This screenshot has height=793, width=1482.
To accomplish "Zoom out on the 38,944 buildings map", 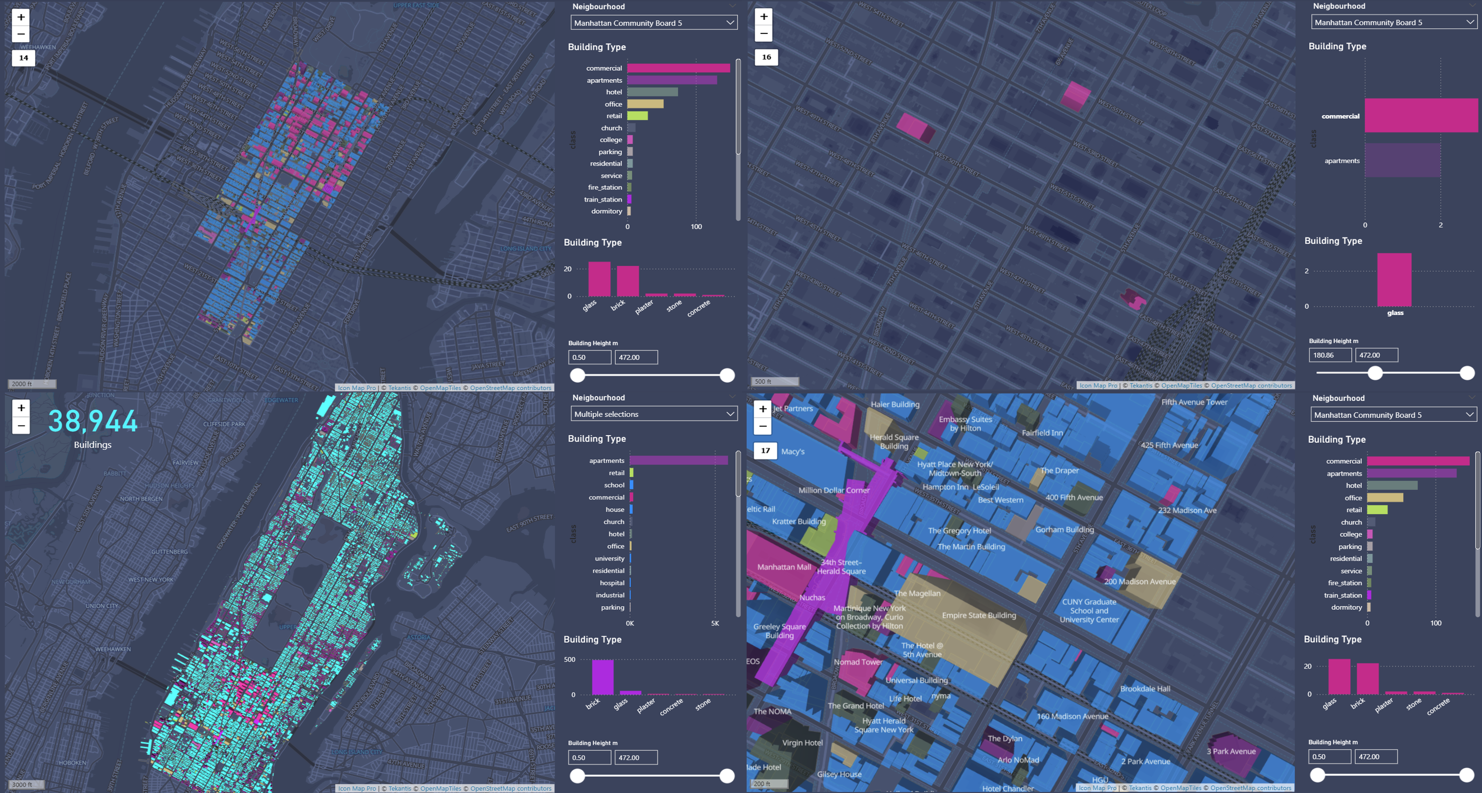I will pos(21,425).
